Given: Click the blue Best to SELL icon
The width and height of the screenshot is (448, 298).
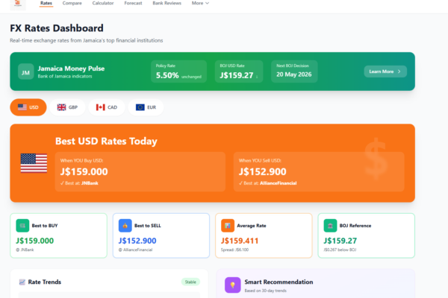Looking at the screenshot, I should point(125,226).
